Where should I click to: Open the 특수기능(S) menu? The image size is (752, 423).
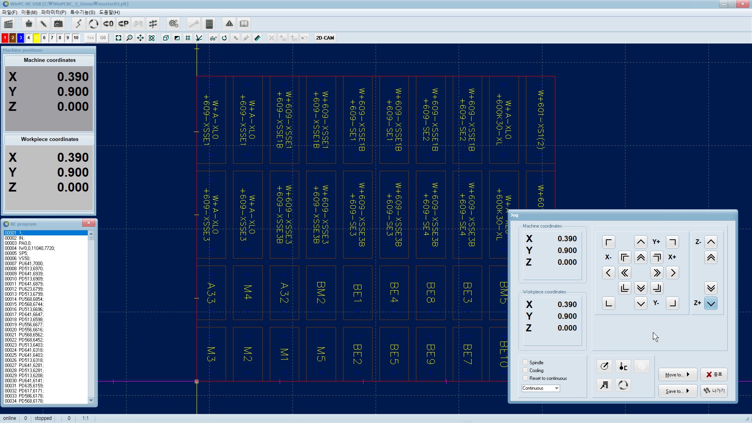point(83,12)
